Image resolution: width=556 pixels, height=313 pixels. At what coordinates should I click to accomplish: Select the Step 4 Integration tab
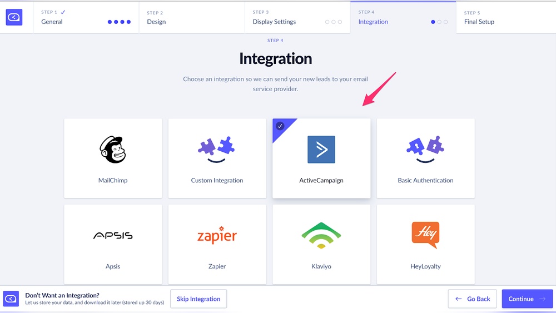tap(403, 17)
